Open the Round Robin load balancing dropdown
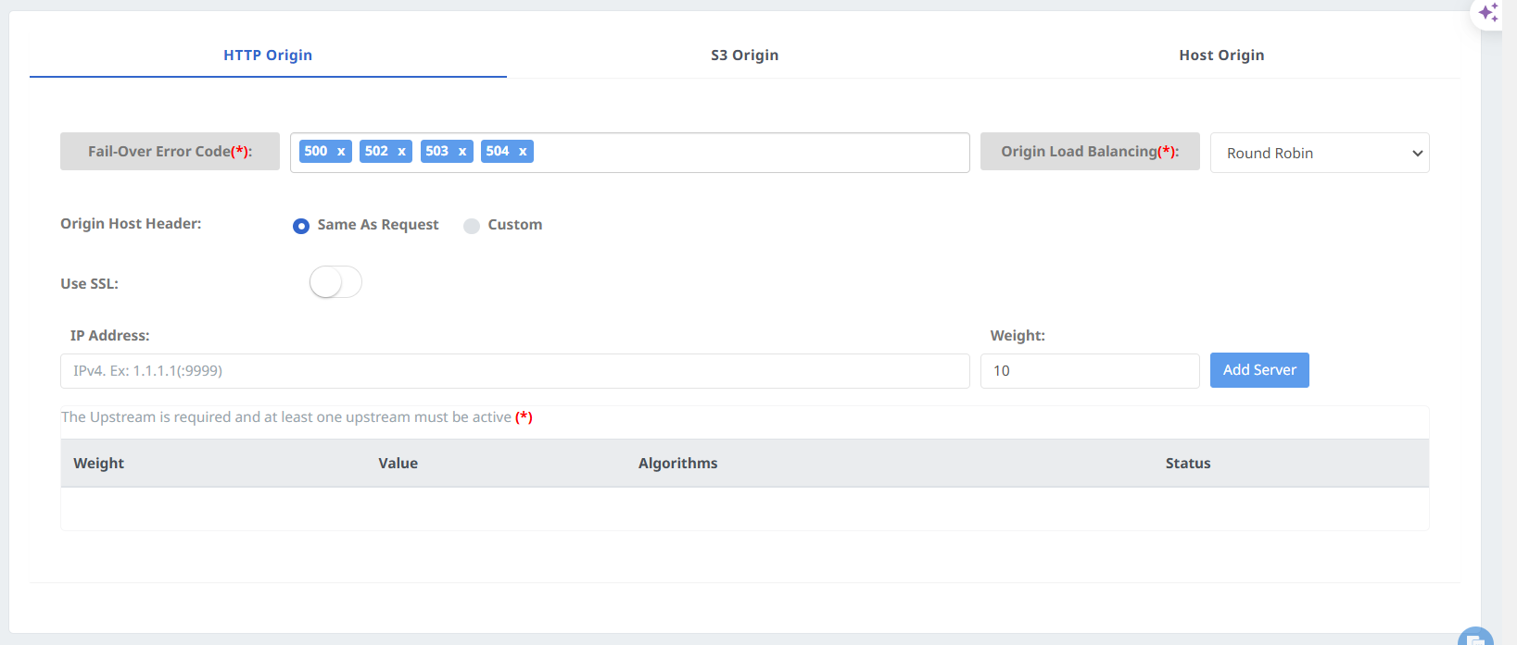 [1319, 153]
